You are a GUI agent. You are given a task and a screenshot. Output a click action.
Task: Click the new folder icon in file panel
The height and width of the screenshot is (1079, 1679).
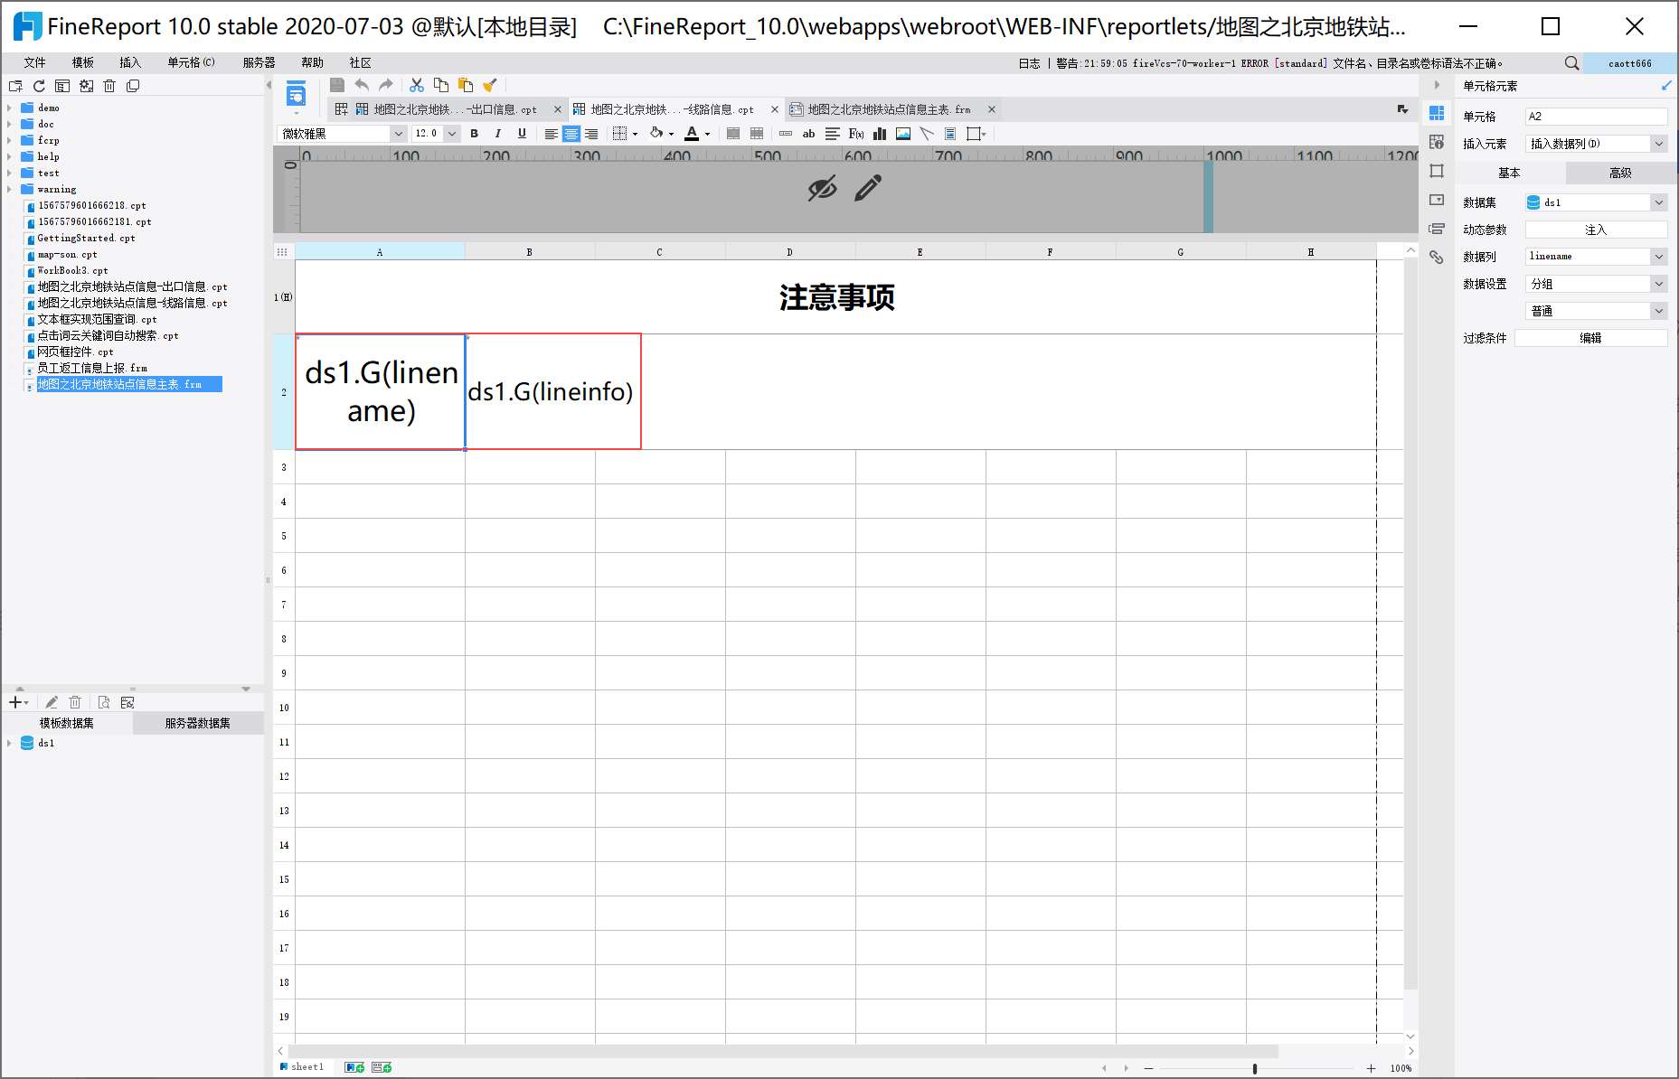[x=15, y=86]
